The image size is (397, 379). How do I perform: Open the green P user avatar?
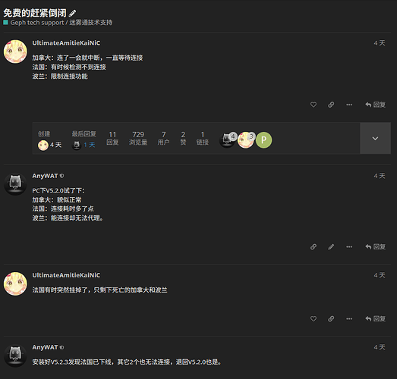click(x=263, y=139)
